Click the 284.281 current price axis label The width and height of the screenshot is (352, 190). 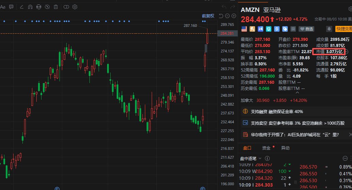pos(227,33)
